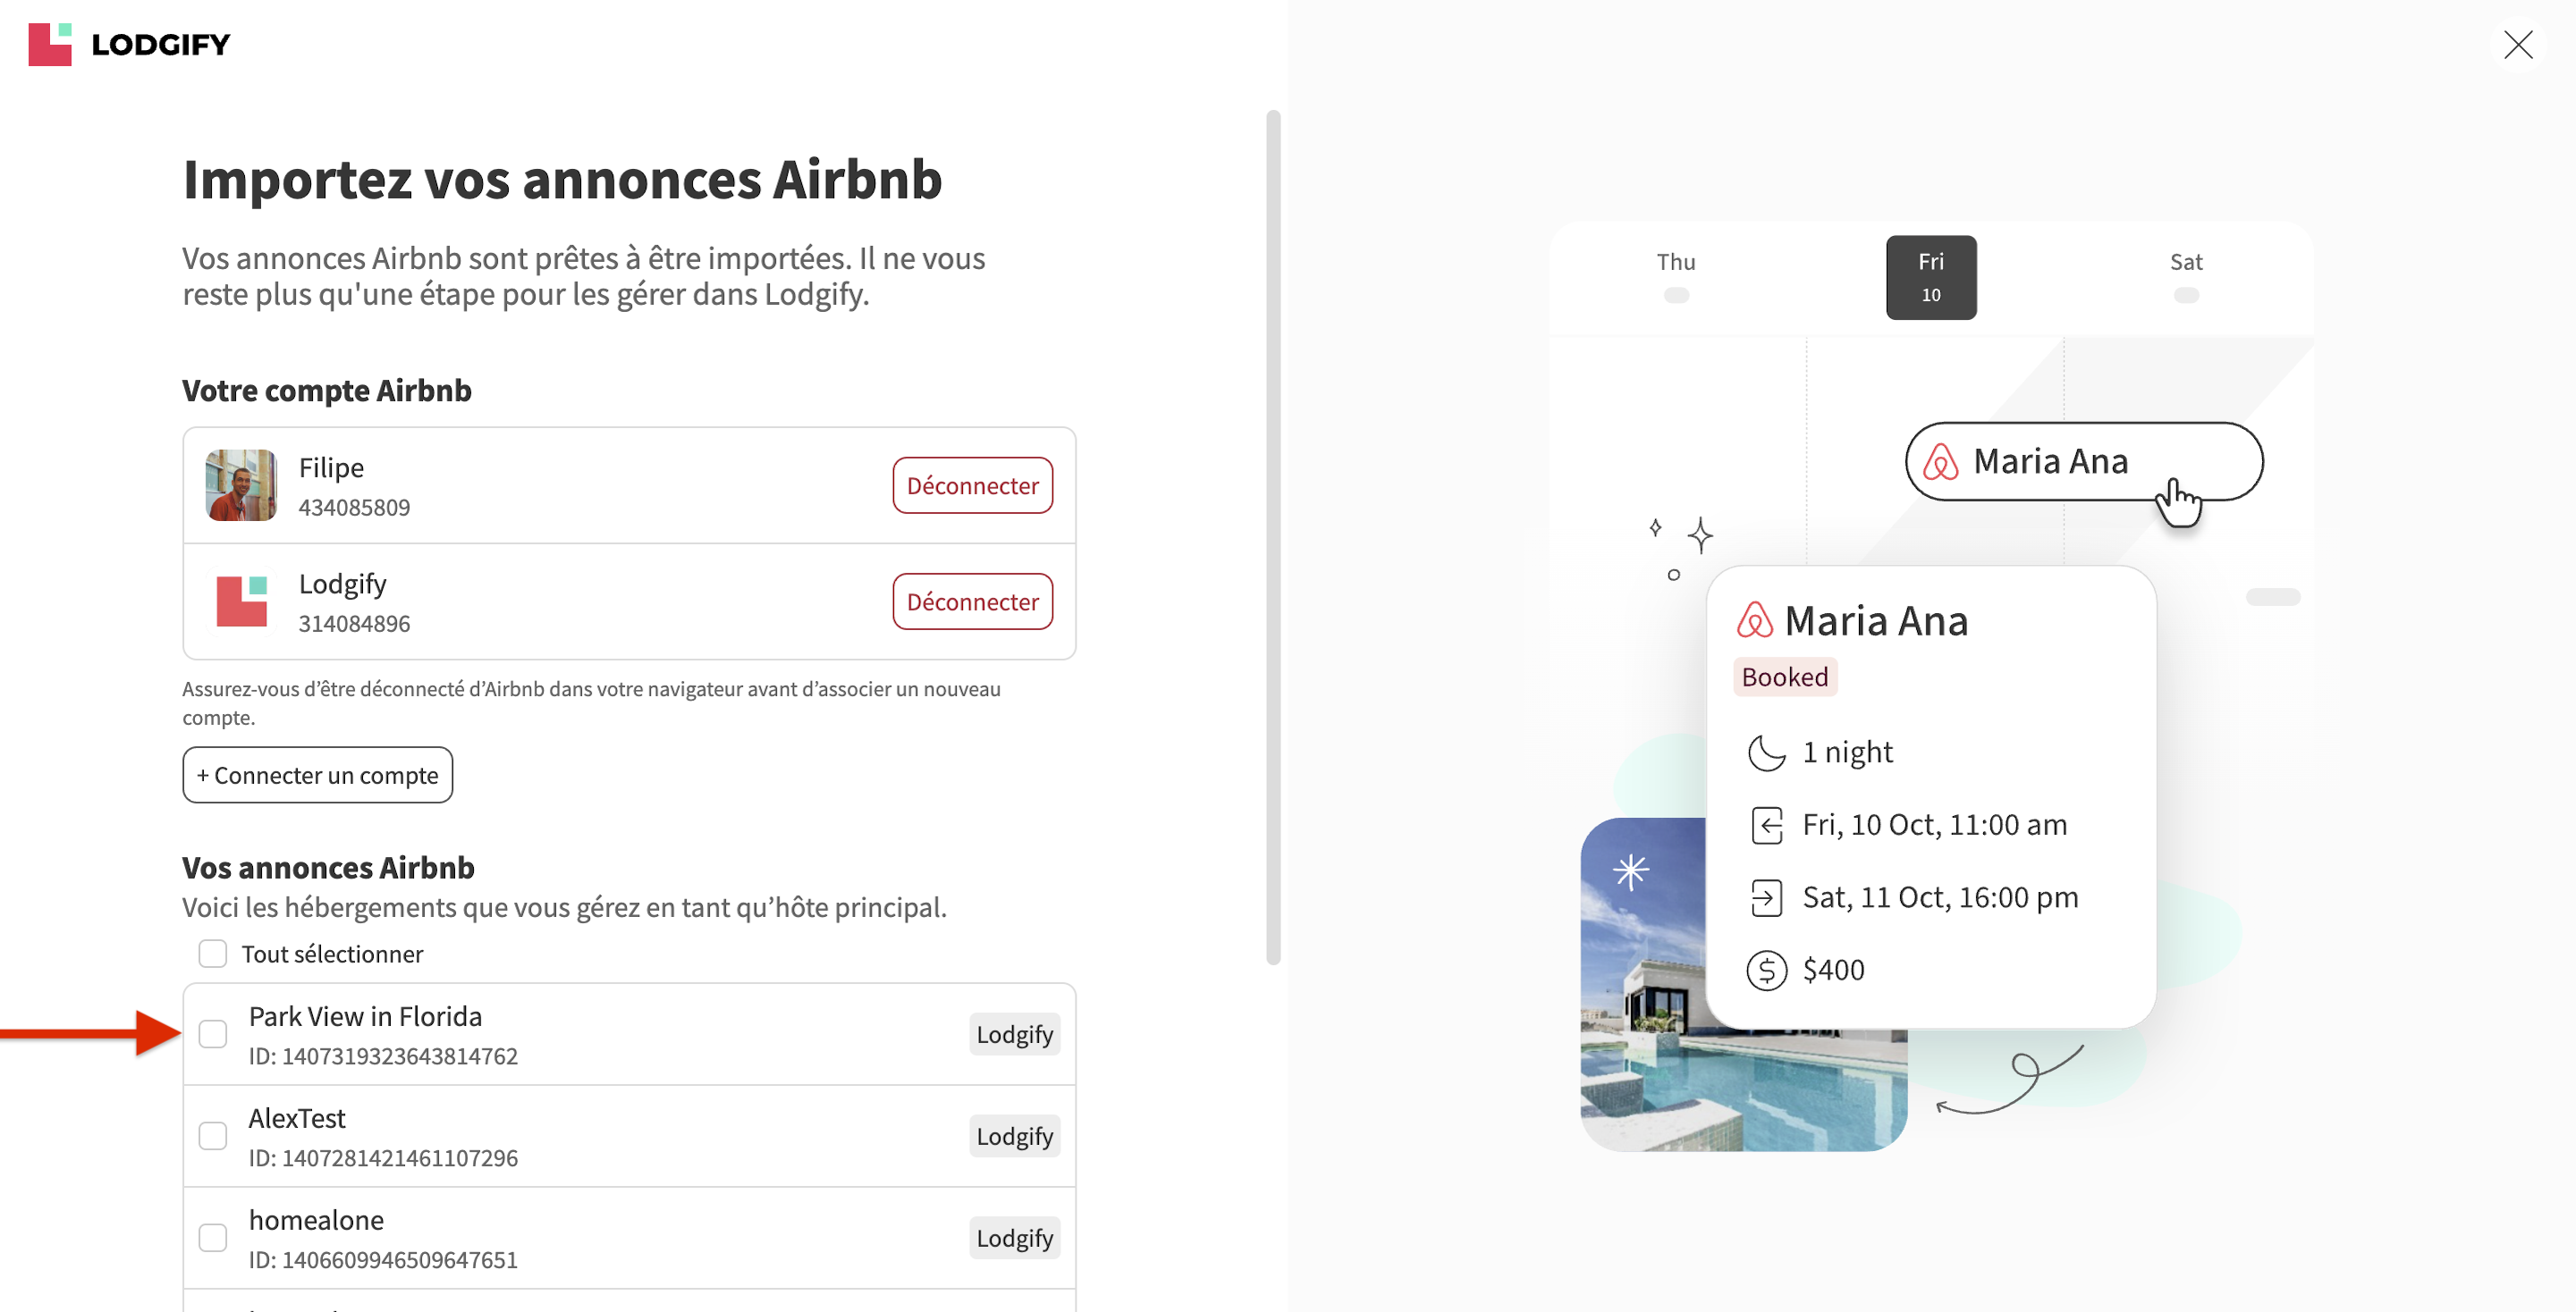
Task: Select the Sat calendar day column
Action: 2186,276
